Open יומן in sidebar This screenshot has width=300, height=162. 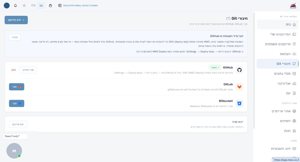tap(277, 93)
